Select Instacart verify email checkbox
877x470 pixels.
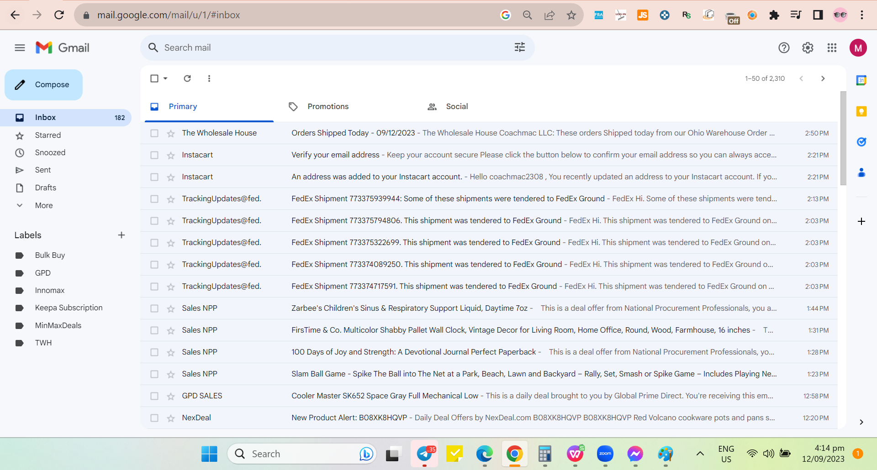click(154, 155)
